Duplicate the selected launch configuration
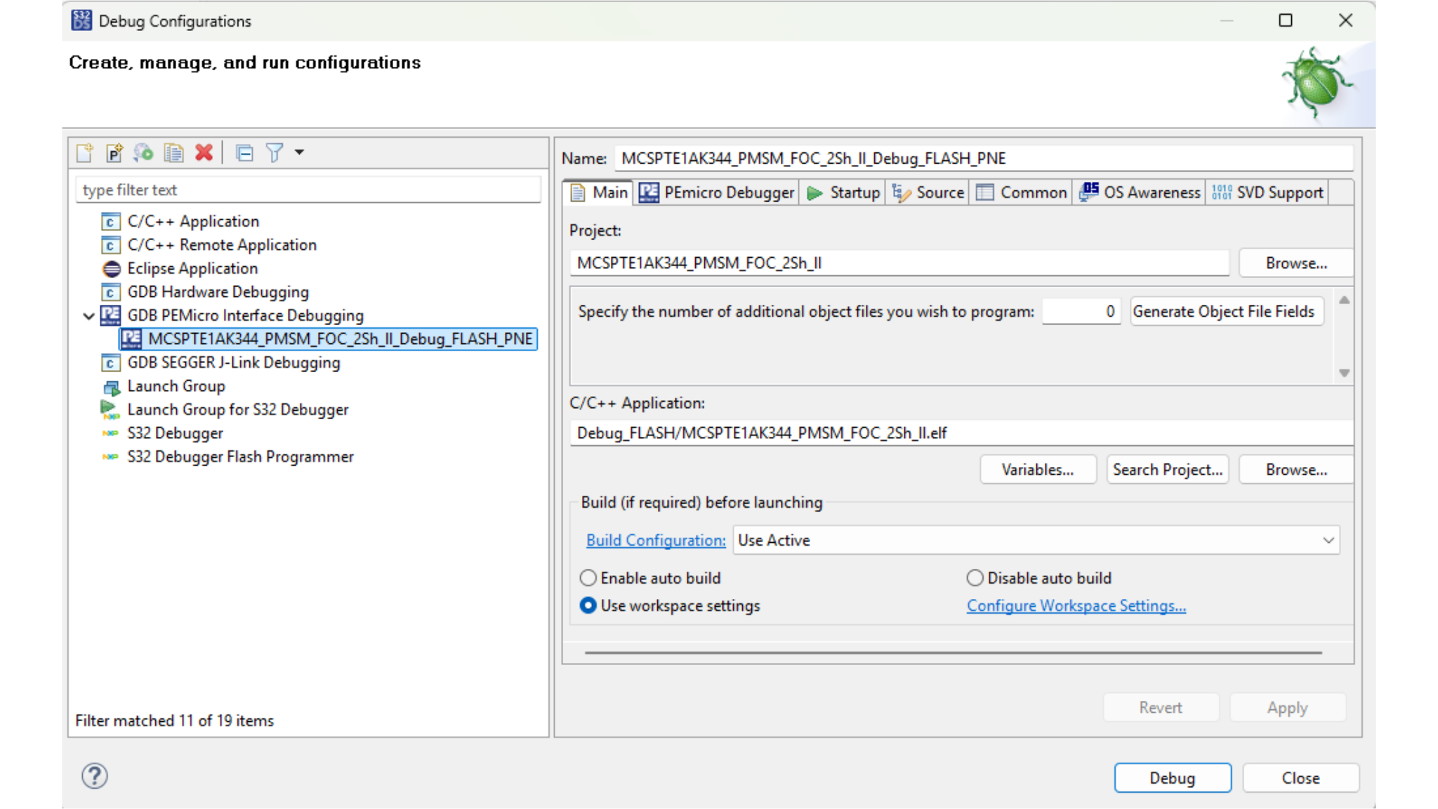The height and width of the screenshot is (809, 1438). click(x=174, y=152)
